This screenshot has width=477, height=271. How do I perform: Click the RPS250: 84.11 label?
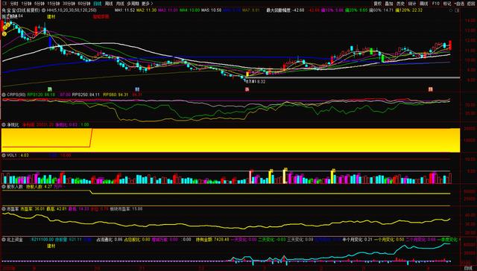point(86,95)
